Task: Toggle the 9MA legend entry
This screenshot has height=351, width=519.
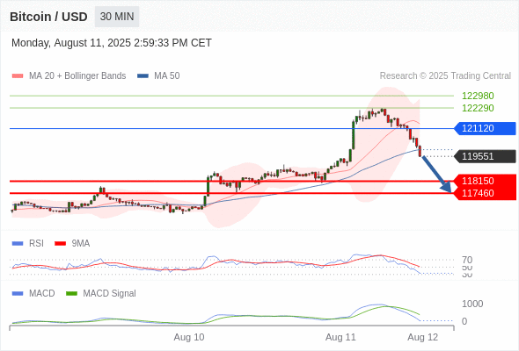Action: 72,243
